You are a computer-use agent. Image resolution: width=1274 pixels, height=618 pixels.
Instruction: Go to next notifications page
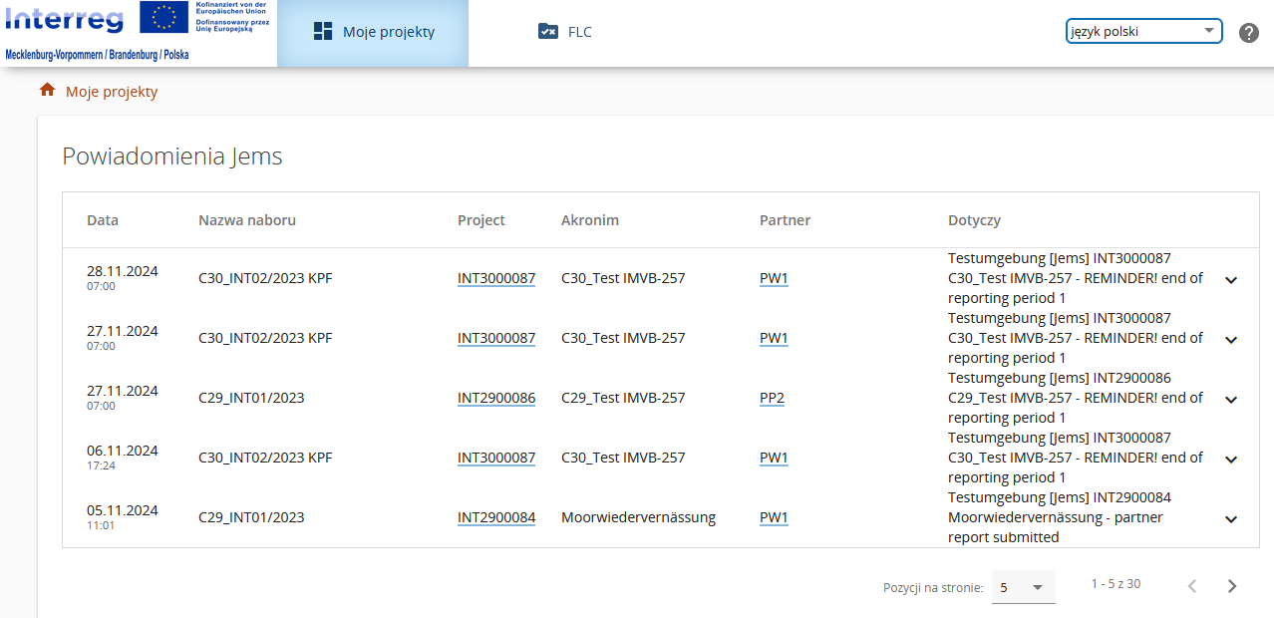[x=1232, y=586]
